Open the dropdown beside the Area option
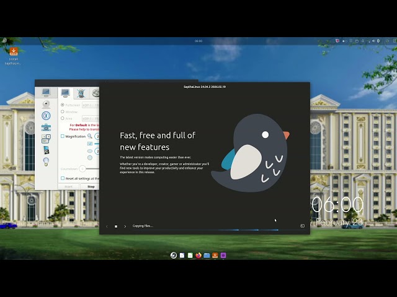 coord(91,118)
